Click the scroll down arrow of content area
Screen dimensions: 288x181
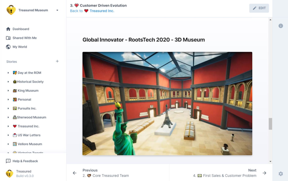270,161
